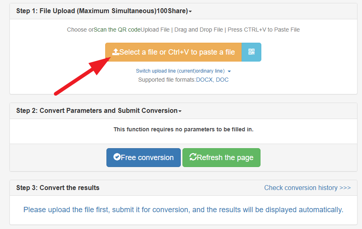
Task: Start the Free conversion
Action: click(143, 158)
